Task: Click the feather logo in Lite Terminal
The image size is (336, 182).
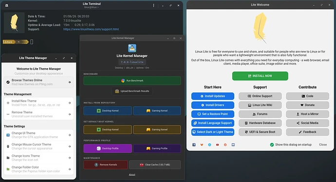Action: [14, 22]
